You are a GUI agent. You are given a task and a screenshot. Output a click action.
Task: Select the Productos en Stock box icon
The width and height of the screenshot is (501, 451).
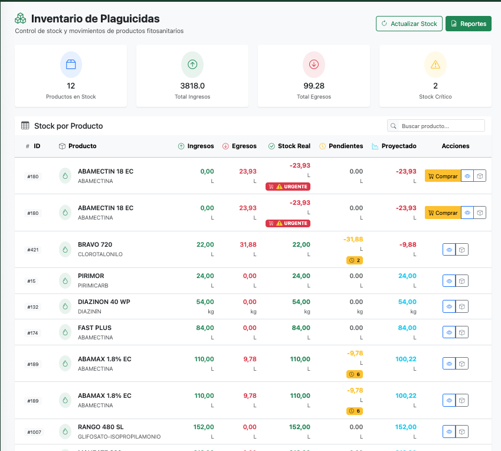pos(71,64)
